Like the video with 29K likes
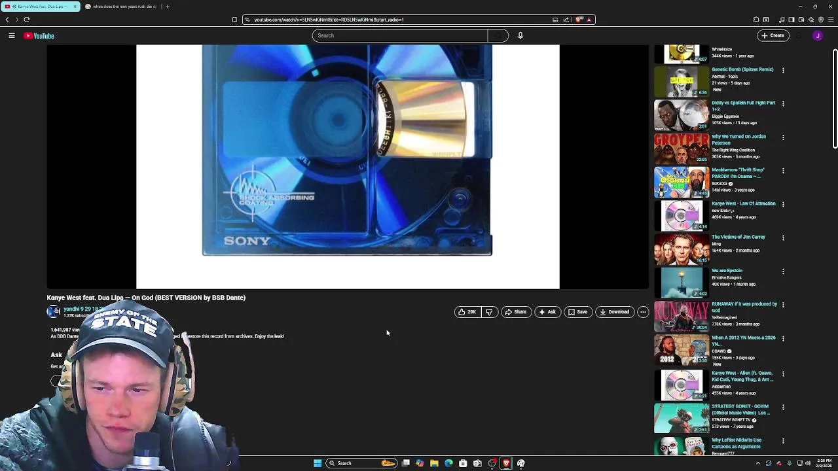The height and width of the screenshot is (471, 838). (467, 312)
